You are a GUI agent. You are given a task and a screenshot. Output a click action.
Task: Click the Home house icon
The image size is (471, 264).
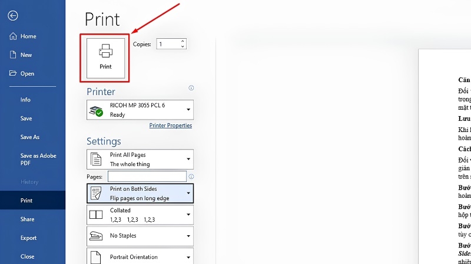point(13,36)
